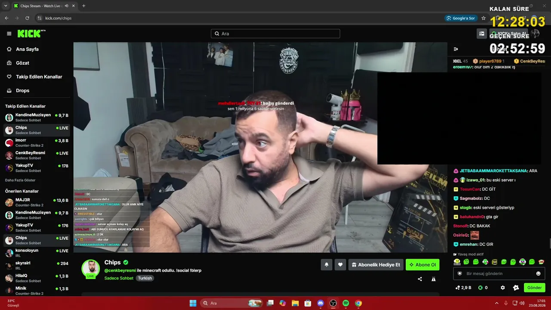The height and width of the screenshot is (310, 551).
Task: Open the Sadece Sohbet category link
Action: 119,278
